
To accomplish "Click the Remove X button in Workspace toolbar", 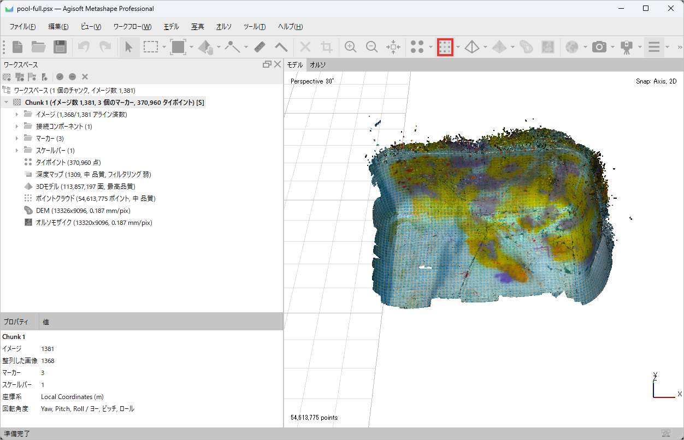I will click(x=85, y=77).
